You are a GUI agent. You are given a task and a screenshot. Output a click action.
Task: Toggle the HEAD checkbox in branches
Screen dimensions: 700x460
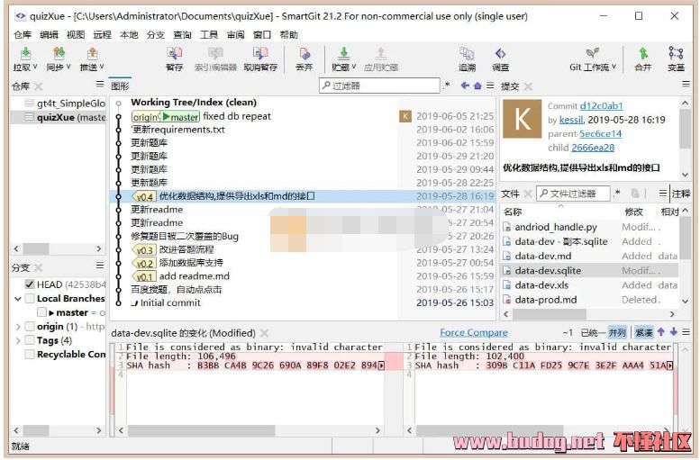point(30,284)
